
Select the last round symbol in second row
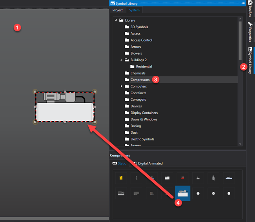[x=228, y=193]
